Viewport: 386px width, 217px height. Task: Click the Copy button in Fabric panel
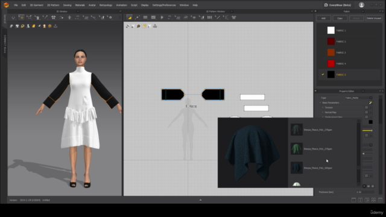click(340, 18)
